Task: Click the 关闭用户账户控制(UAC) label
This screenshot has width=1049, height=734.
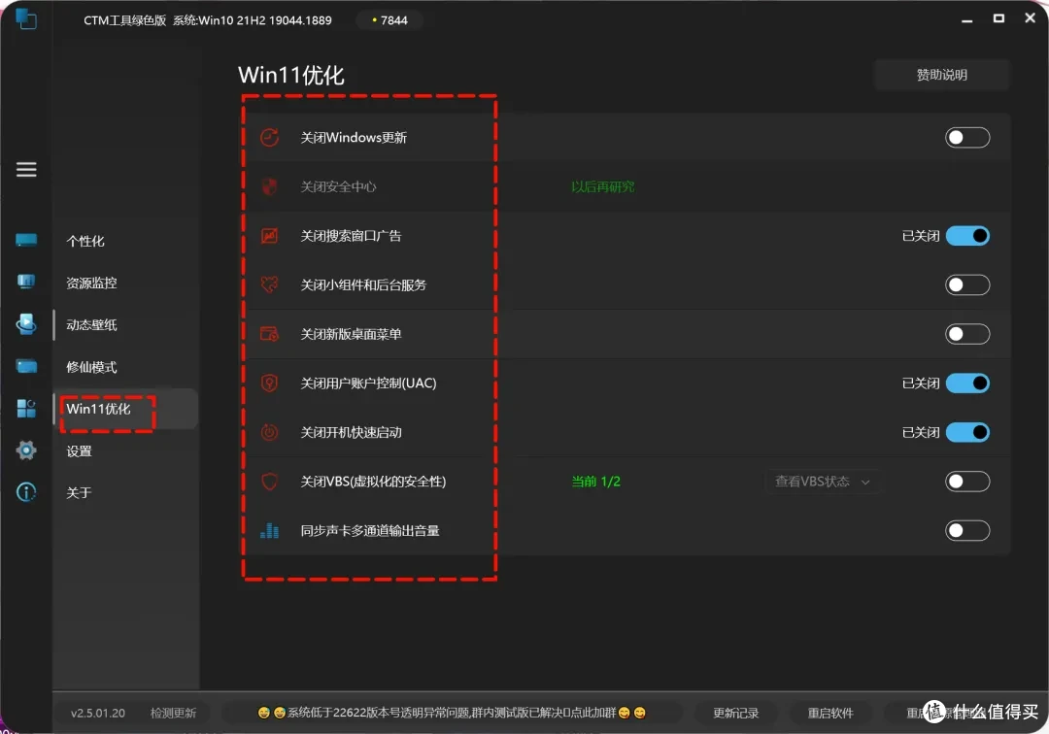Action: 368,384
